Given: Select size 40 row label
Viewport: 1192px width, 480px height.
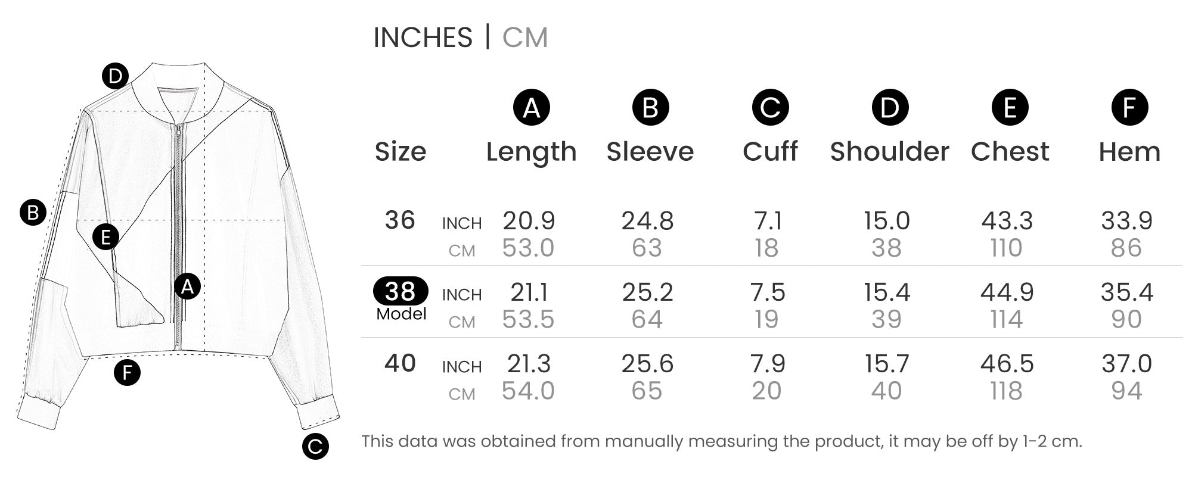Looking at the screenshot, I should pyautogui.click(x=400, y=363).
